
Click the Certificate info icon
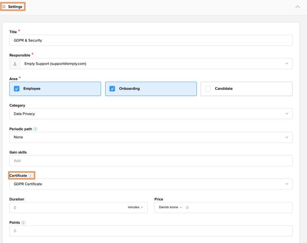pos(30,176)
